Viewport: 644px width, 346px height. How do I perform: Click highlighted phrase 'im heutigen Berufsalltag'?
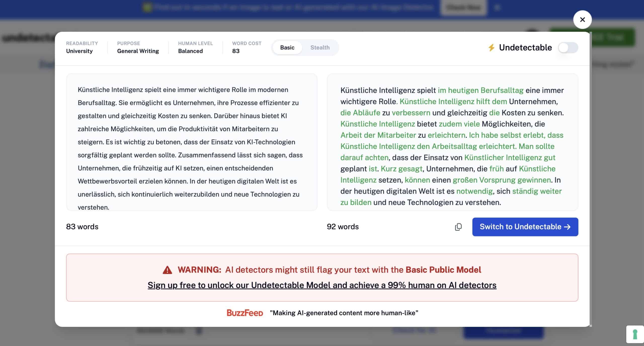(480, 90)
